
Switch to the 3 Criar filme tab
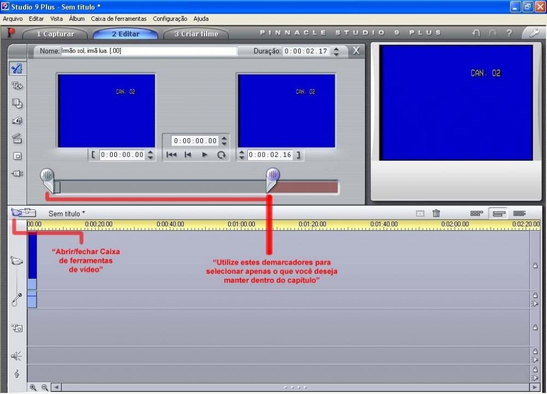click(x=196, y=34)
